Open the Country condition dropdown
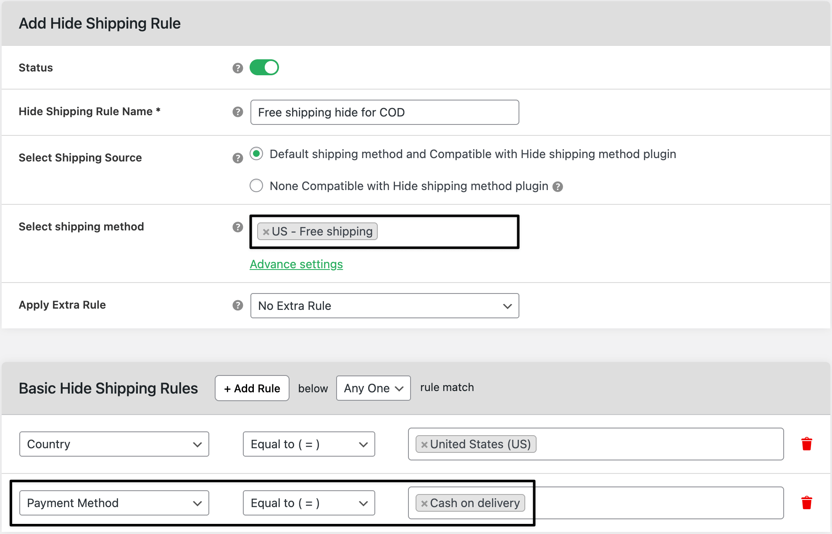The height and width of the screenshot is (534, 832). coord(114,444)
